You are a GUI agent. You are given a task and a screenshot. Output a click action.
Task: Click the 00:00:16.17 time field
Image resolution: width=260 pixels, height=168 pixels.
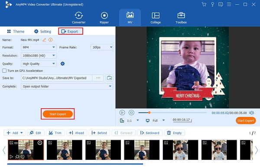pos(182,120)
